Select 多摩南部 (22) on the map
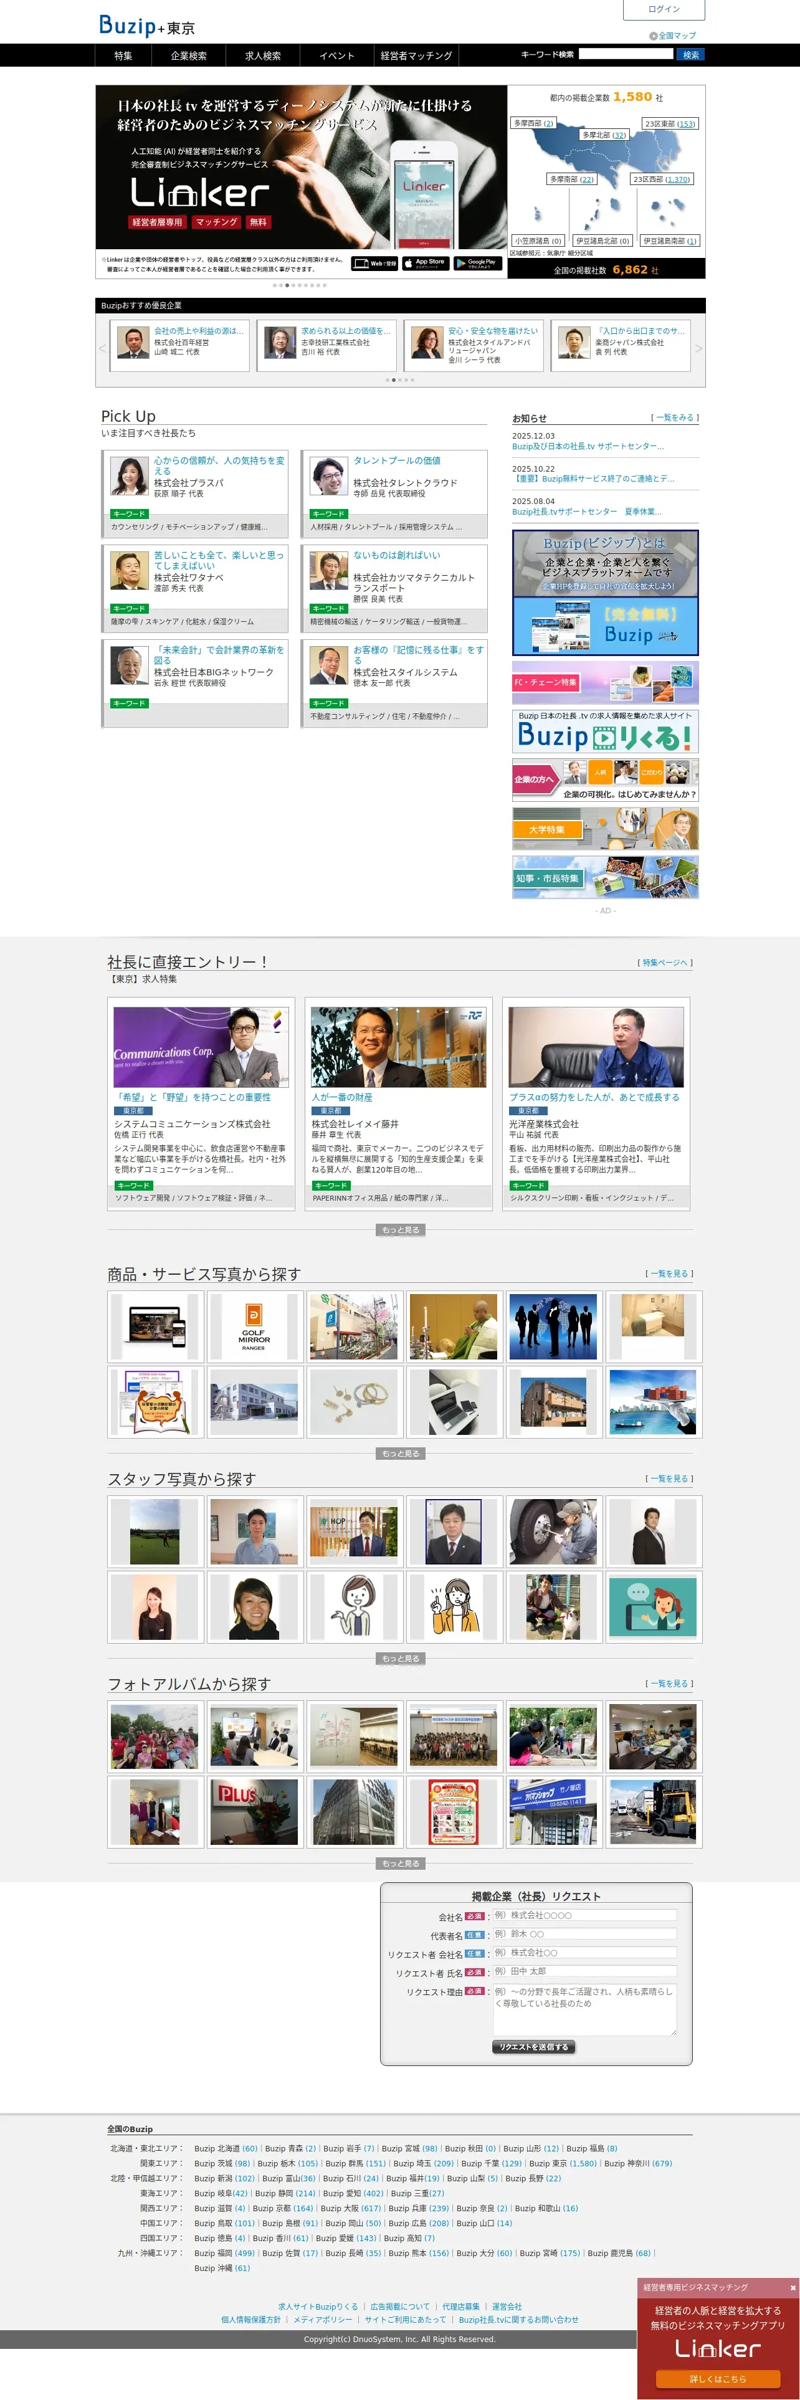The height and width of the screenshot is (2400, 800). tap(572, 179)
